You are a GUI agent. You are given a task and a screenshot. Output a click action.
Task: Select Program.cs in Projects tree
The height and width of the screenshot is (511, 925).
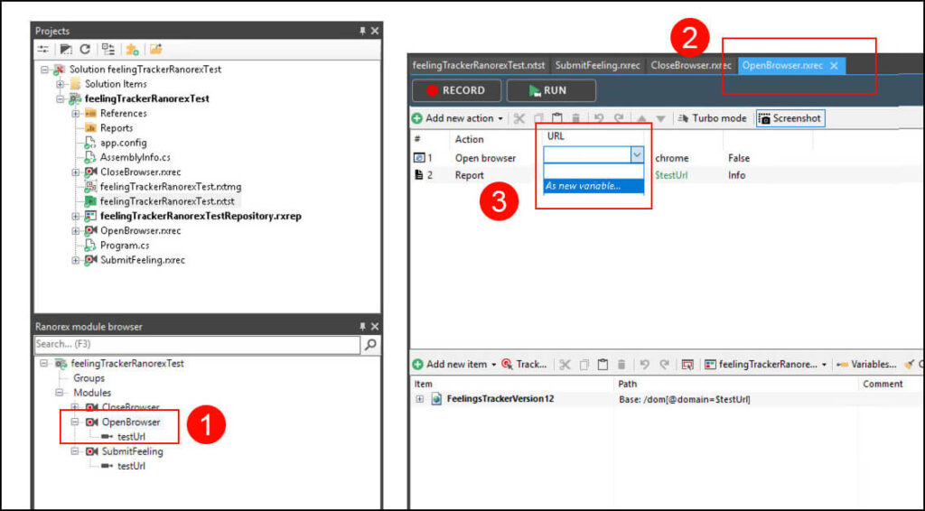pos(125,246)
